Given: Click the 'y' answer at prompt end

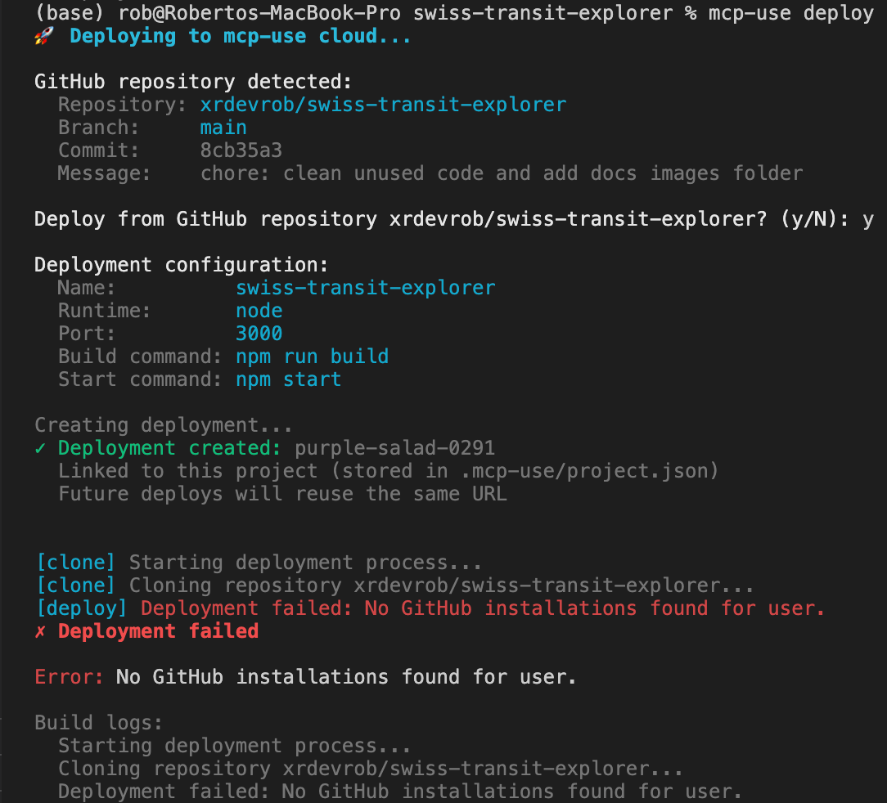Looking at the screenshot, I should (868, 220).
